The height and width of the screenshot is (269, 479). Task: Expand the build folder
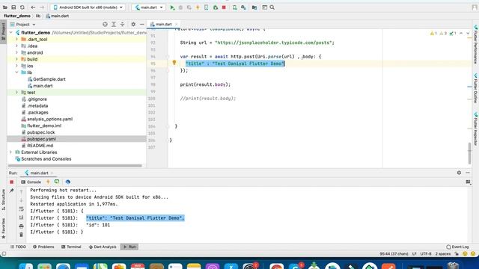click(x=16, y=59)
